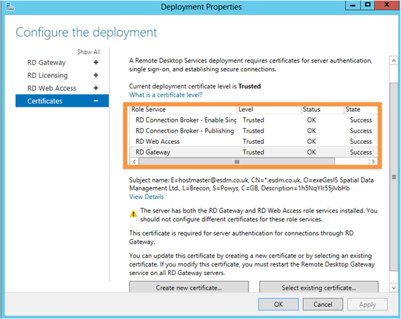Viewport: 401px width, 319px height.
Task: Close the Deployment Properties window
Action: click(386, 5)
